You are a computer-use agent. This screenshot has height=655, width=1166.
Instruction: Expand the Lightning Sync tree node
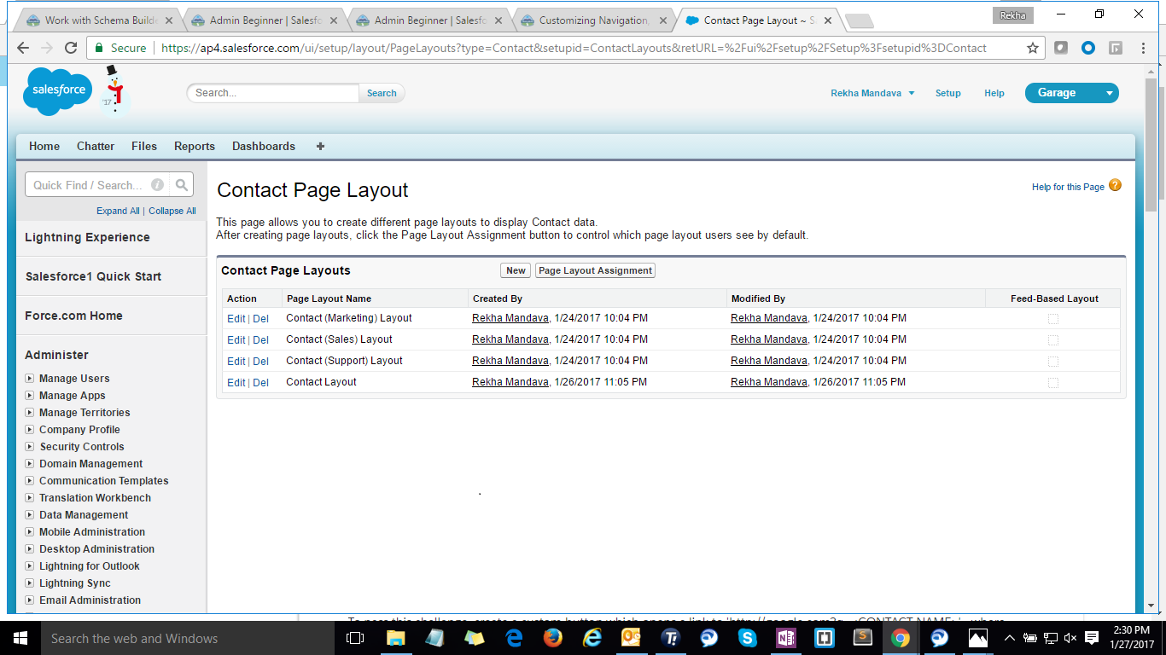[x=29, y=583]
